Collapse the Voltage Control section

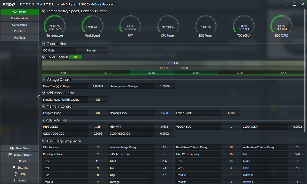tap(44, 80)
